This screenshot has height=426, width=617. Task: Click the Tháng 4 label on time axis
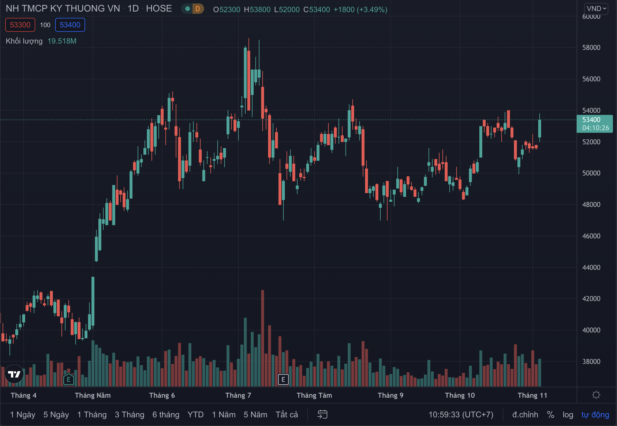pyautogui.click(x=24, y=395)
